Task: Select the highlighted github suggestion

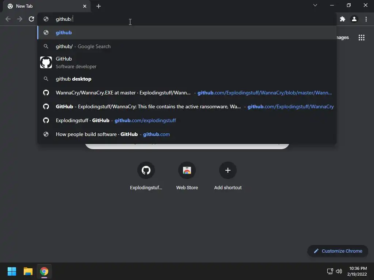Action: [x=187, y=32]
